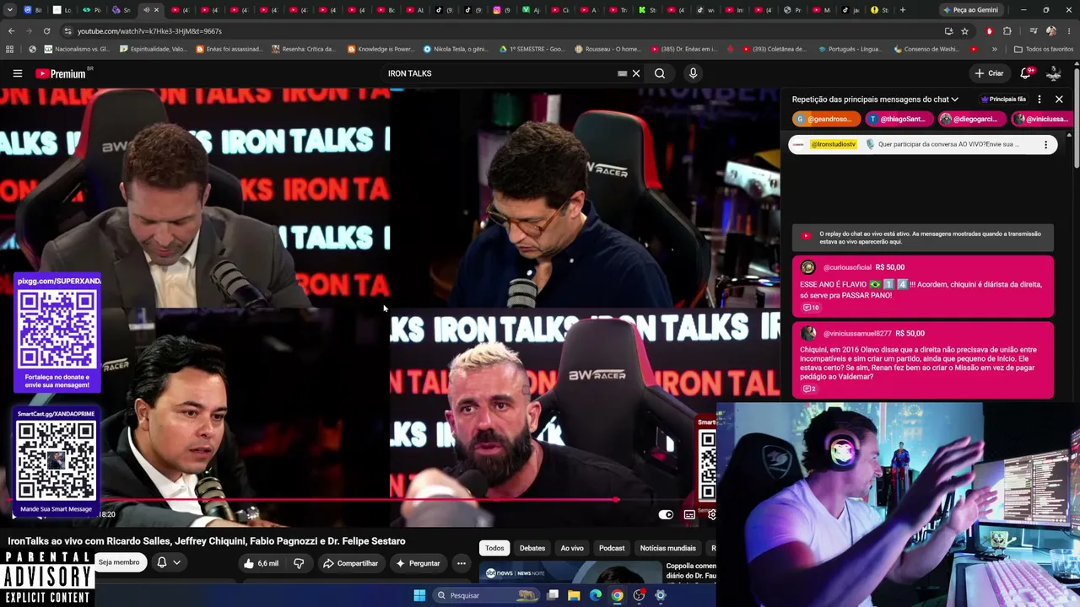Screen dimensions: 1080x607
Task: Open more actions below the video
Action: [x=461, y=563]
